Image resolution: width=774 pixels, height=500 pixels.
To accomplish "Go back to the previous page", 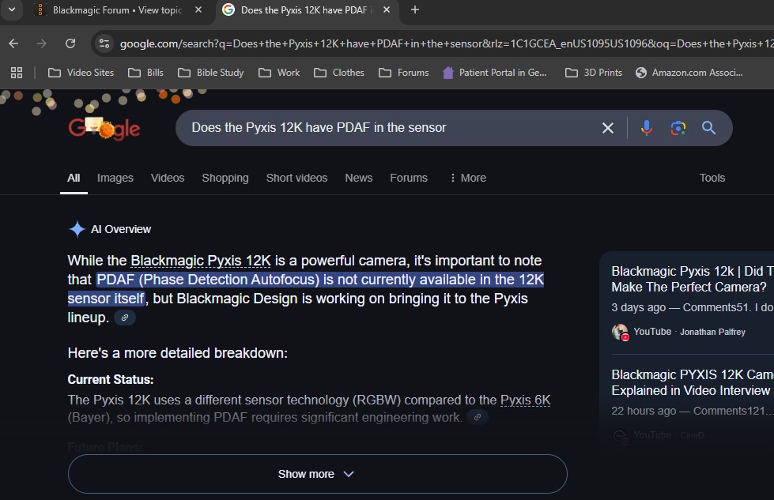I will coord(13,44).
